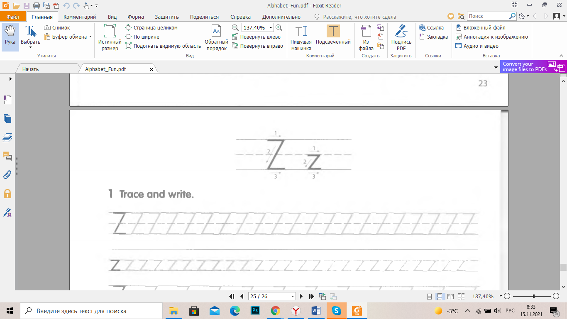Go to the first page
Image resolution: width=567 pixels, height=319 pixels.
[x=233, y=297]
